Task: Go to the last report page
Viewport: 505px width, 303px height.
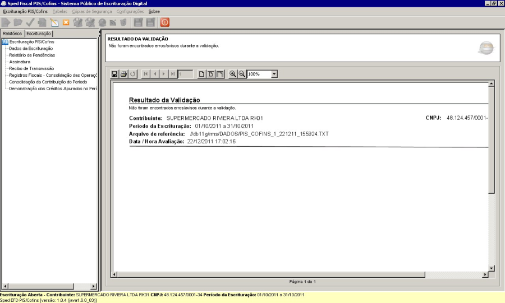Action: 173,74
